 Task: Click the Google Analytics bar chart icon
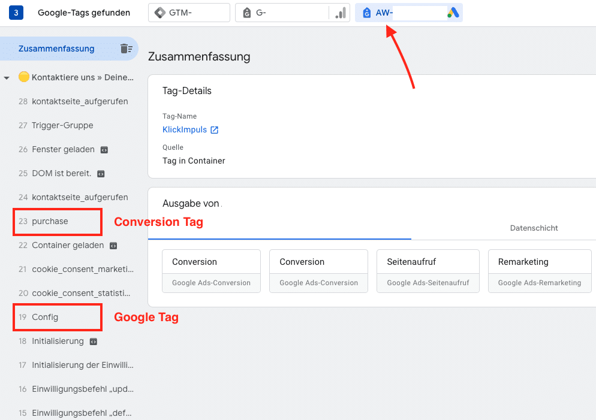point(341,13)
